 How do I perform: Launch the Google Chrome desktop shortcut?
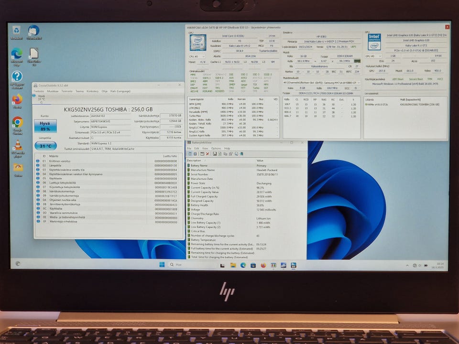(x=18, y=125)
